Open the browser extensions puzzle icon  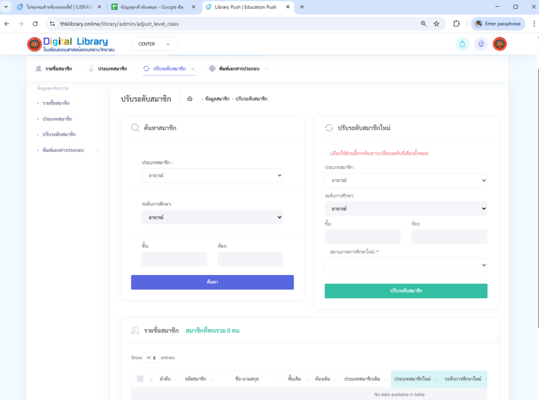(456, 24)
